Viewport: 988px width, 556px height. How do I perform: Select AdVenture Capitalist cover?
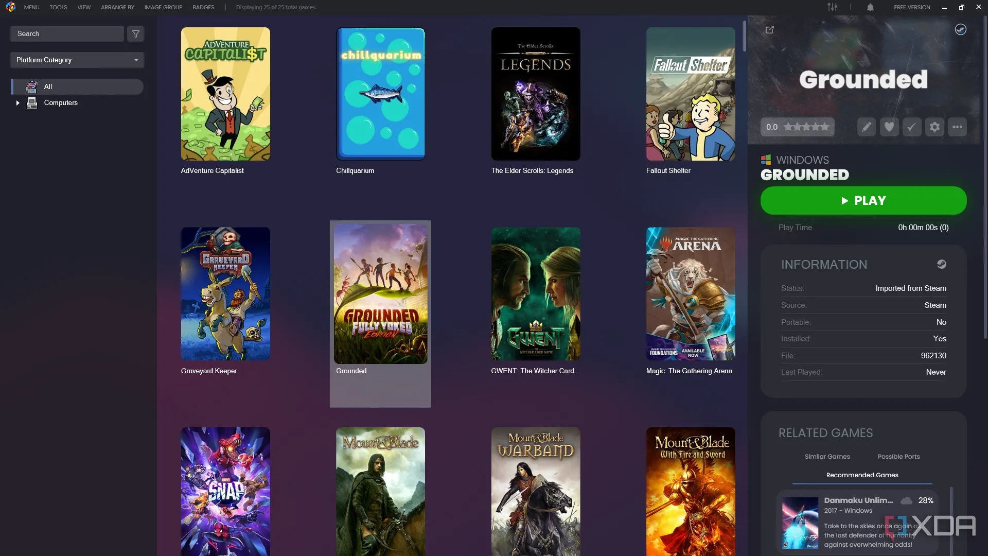[x=225, y=94]
